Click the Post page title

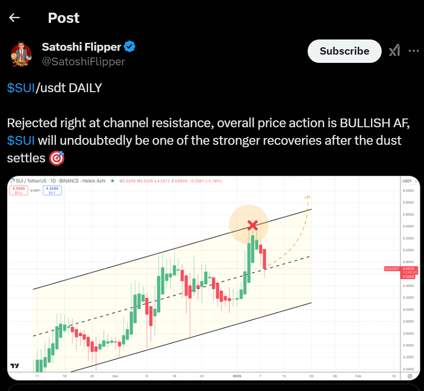63,18
